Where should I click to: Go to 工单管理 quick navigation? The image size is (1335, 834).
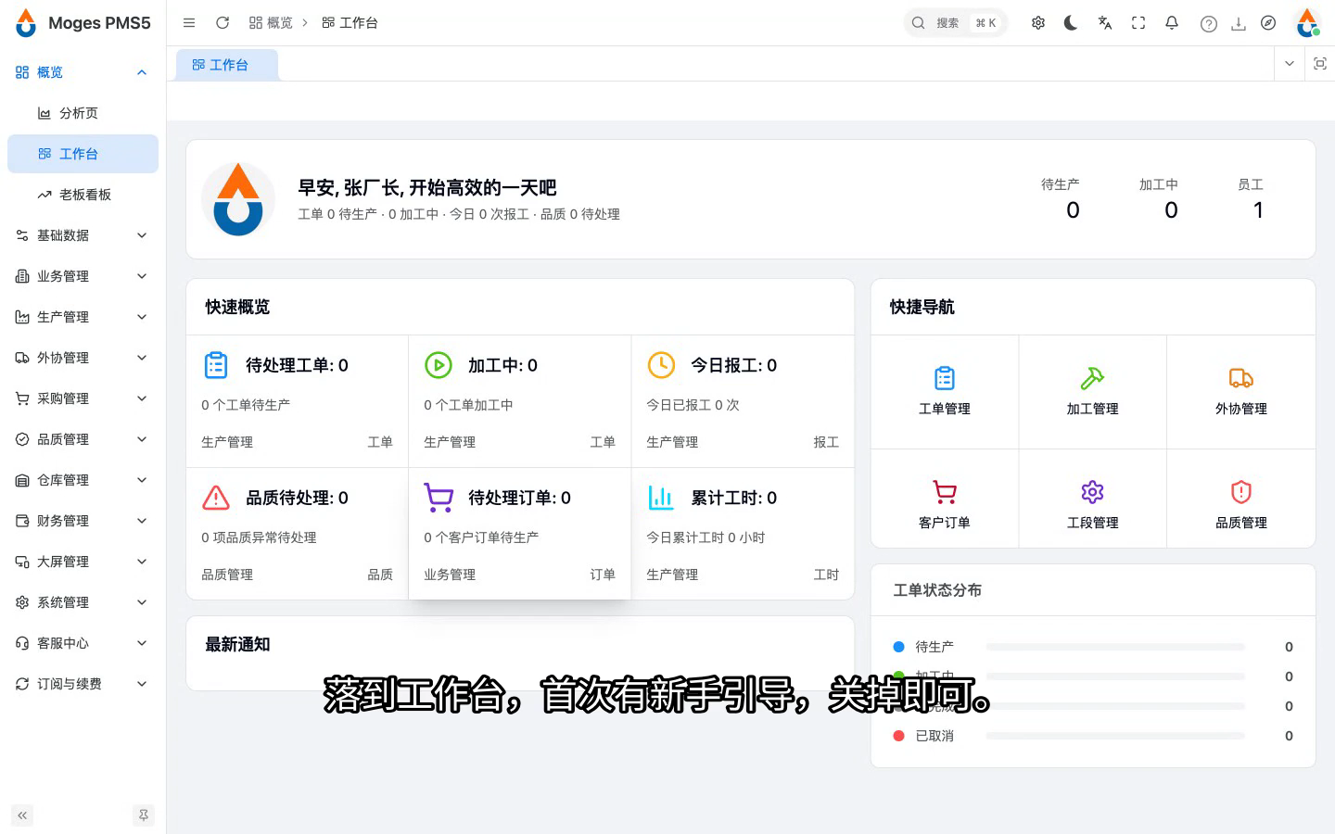point(945,392)
